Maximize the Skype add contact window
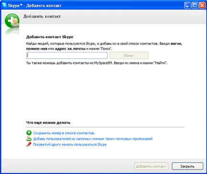Screen dimensions: 207x174 pyautogui.click(x=195, y=5)
